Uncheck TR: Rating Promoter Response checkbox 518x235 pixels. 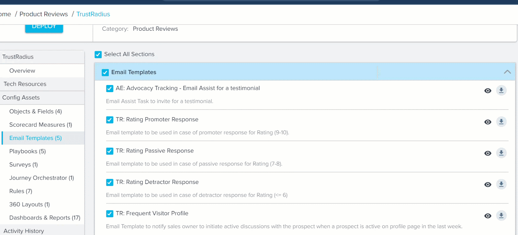110,120
